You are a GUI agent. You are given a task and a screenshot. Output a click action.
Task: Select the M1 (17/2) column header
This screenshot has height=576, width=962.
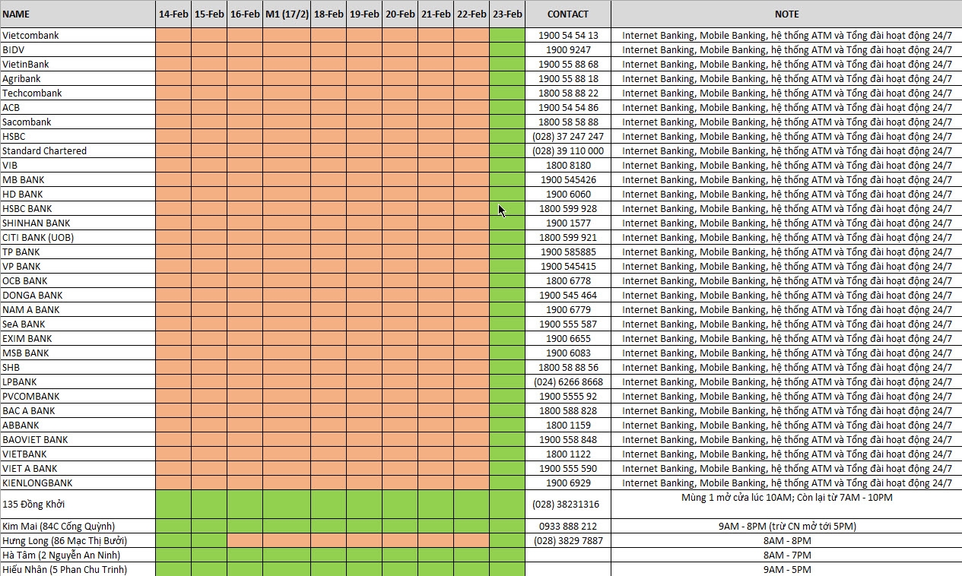287,14
